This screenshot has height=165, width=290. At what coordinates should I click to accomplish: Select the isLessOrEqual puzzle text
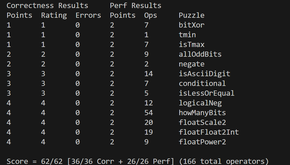point(207,93)
